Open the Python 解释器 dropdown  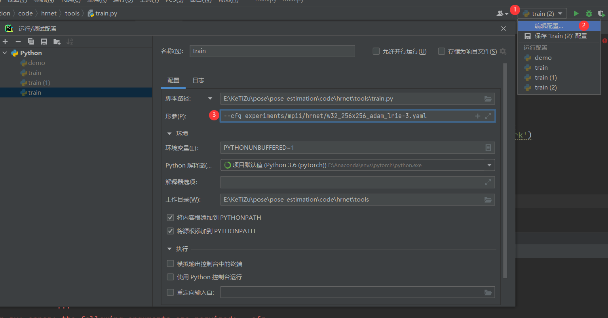coord(490,165)
